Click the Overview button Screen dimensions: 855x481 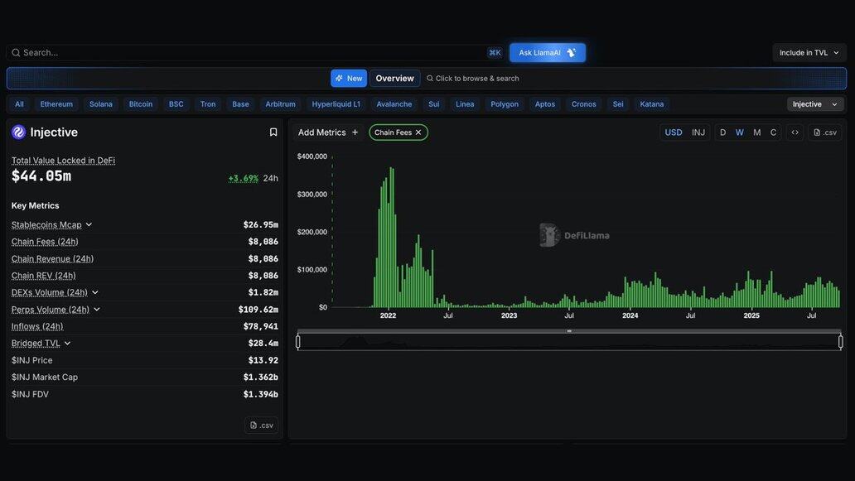click(x=395, y=79)
